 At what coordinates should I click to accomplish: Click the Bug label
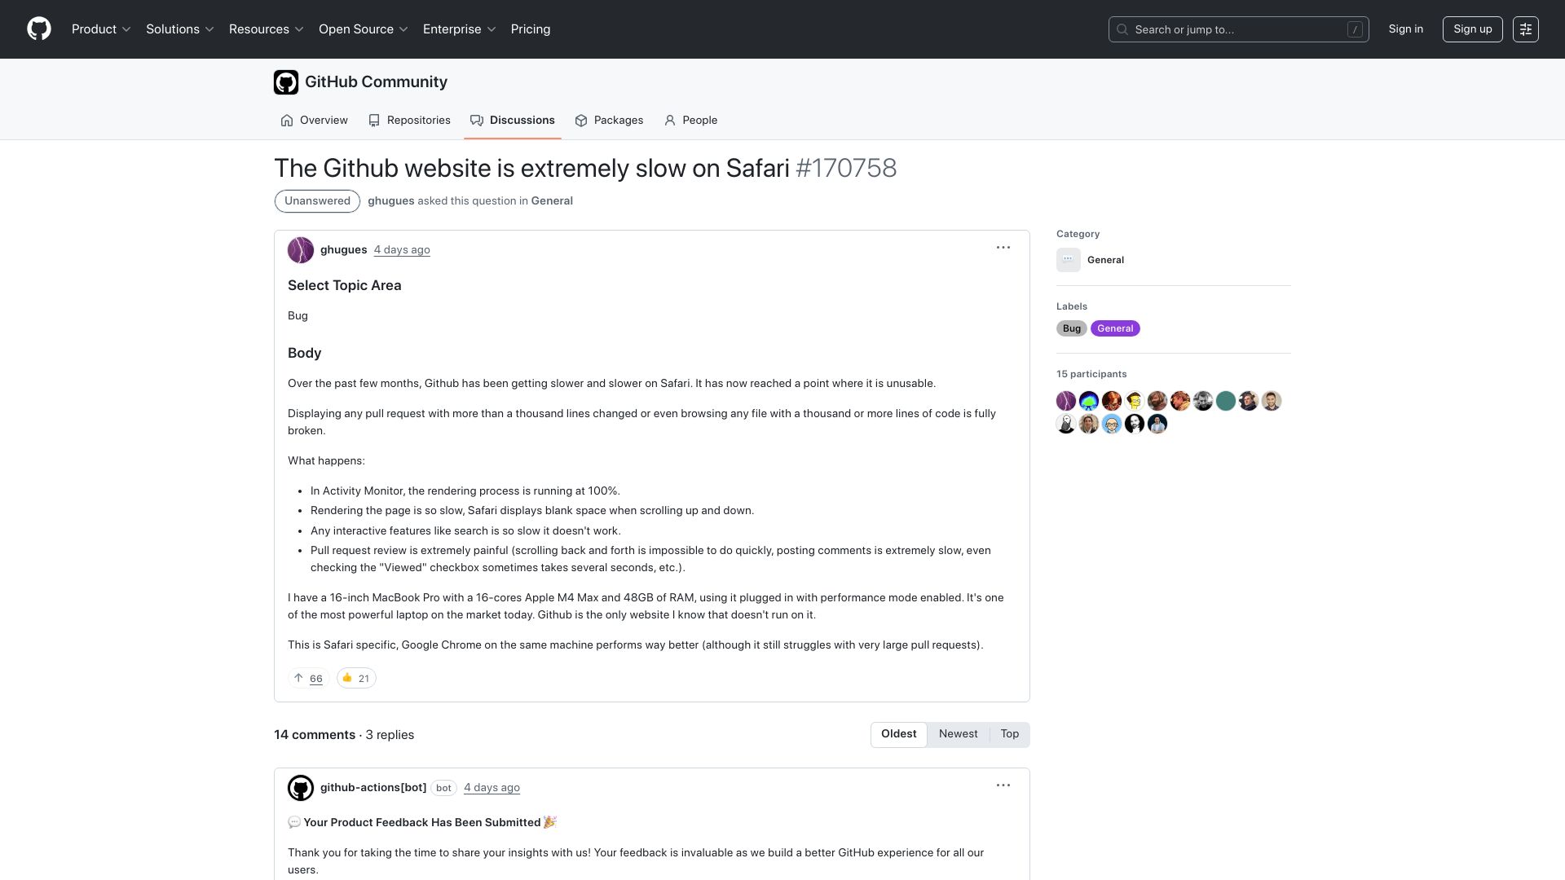tap(1072, 328)
